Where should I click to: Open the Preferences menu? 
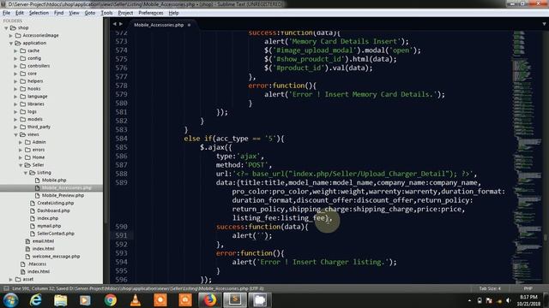click(x=151, y=13)
